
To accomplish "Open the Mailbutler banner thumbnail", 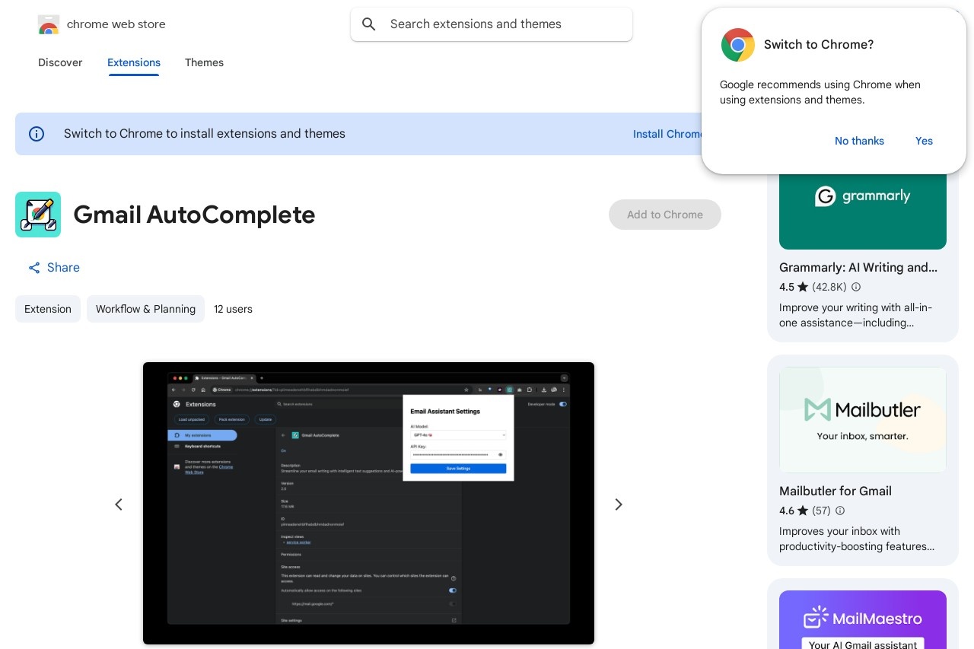I will [x=863, y=420].
